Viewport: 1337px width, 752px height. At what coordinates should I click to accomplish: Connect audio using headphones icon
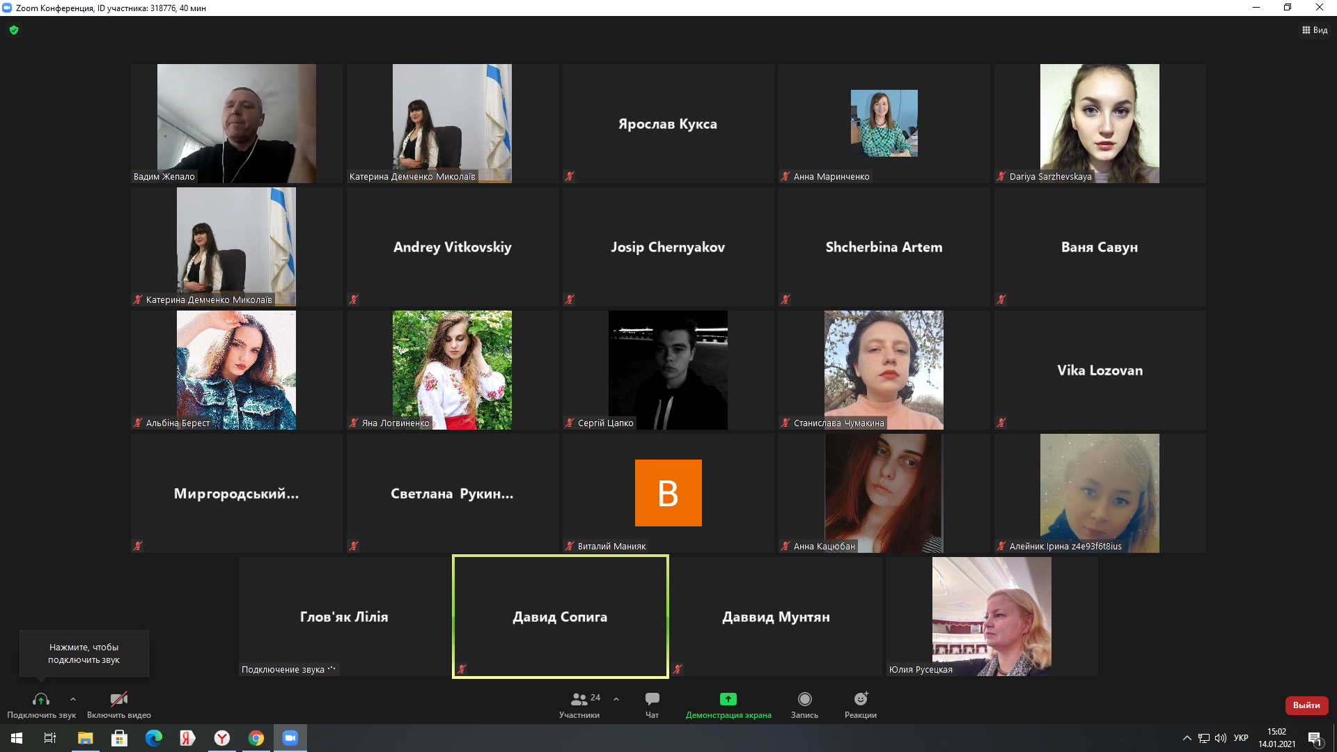tap(41, 699)
